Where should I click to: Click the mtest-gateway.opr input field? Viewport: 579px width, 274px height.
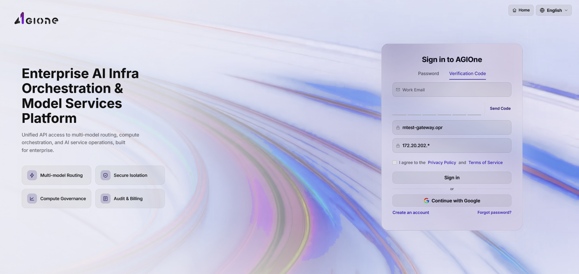[x=452, y=128]
